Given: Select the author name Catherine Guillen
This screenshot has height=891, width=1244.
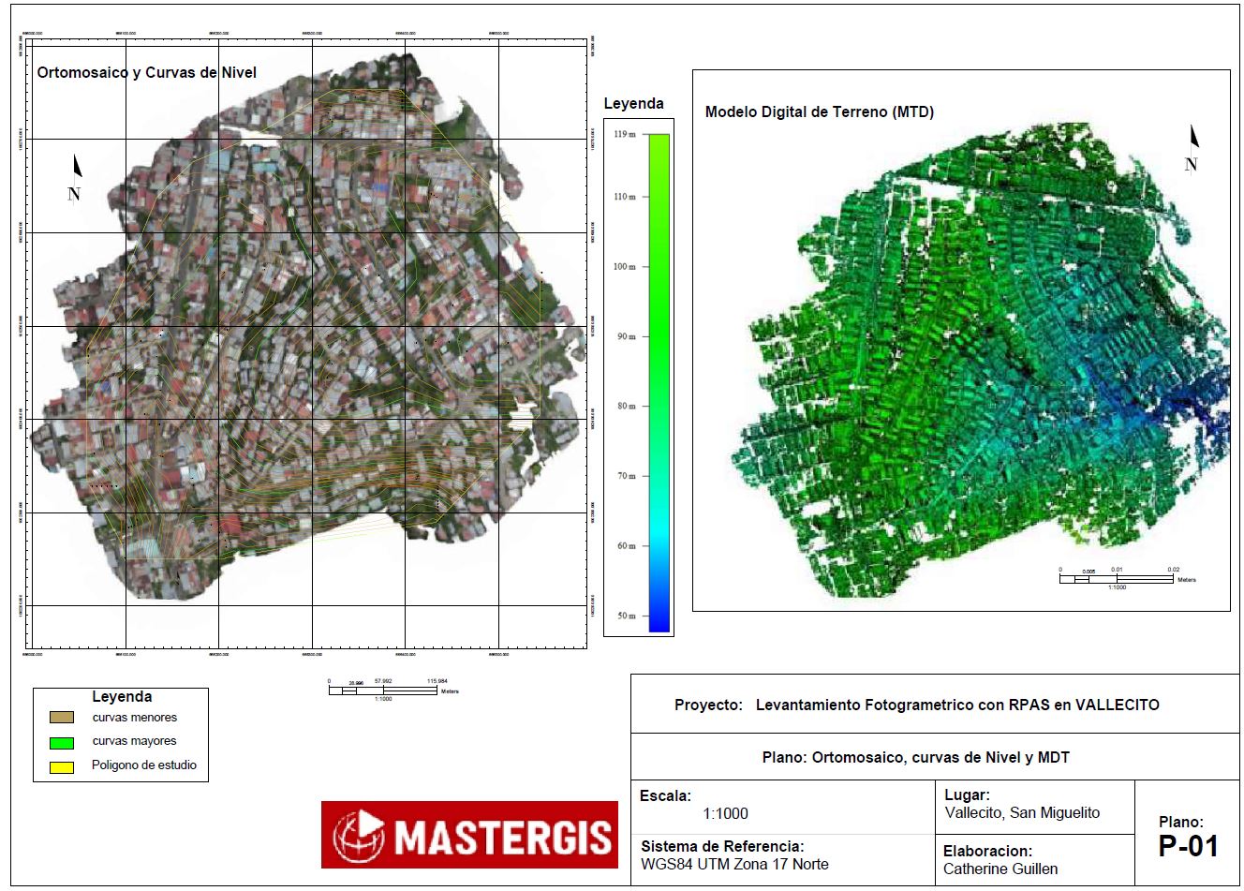Looking at the screenshot, I should [1000, 869].
